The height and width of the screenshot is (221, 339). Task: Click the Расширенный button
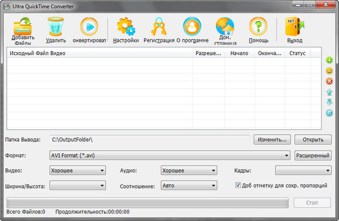click(313, 155)
